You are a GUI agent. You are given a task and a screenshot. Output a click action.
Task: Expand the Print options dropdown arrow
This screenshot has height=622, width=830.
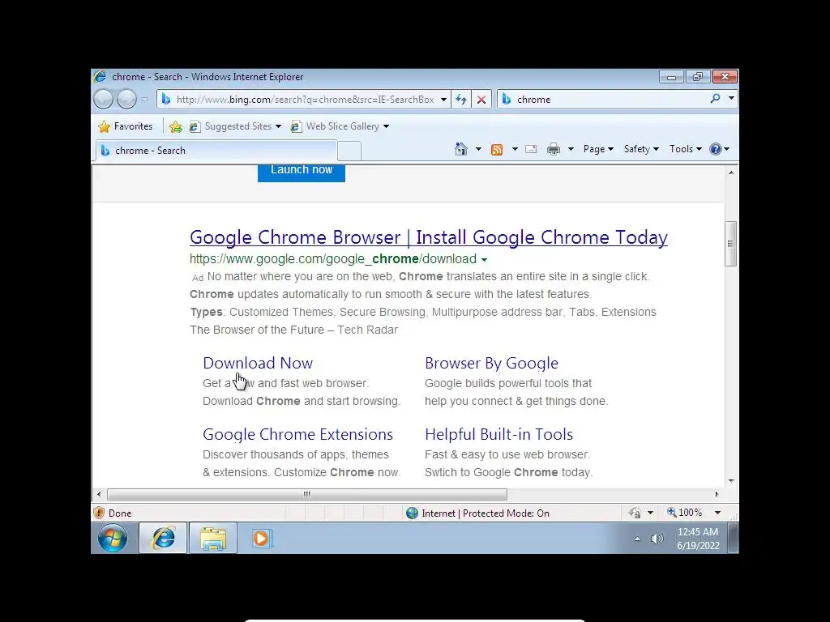click(571, 149)
